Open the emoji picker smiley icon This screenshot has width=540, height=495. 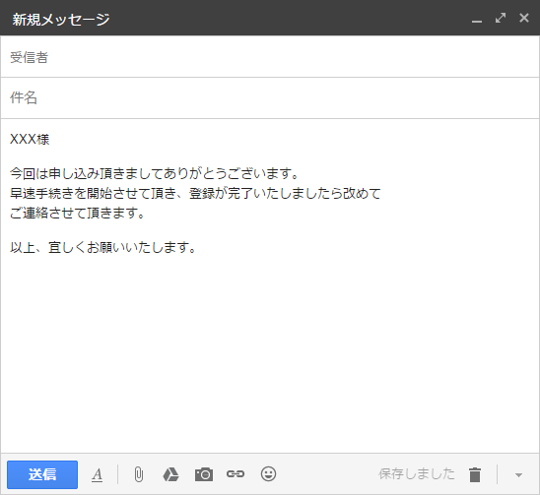[268, 474]
